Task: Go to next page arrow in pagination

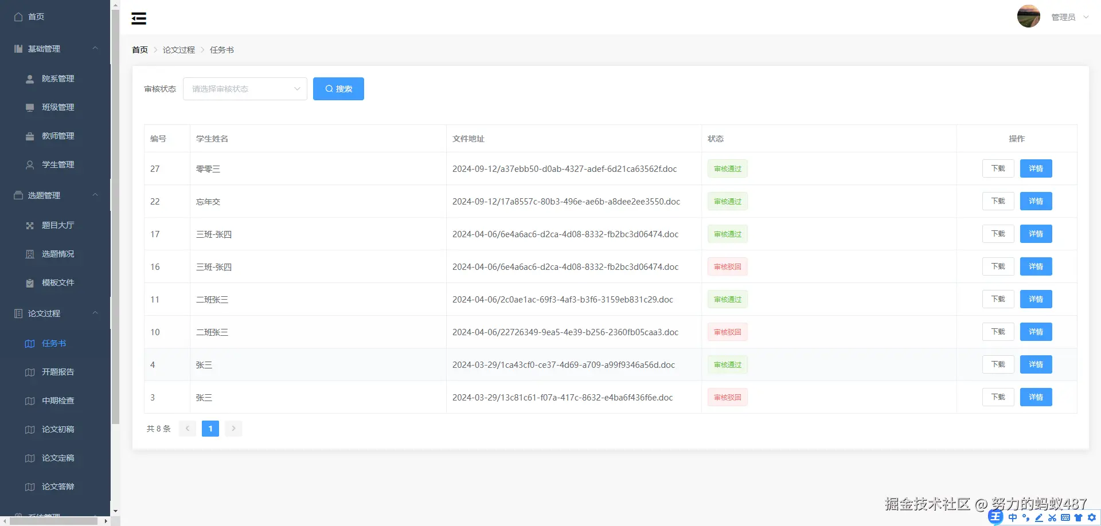Action: pos(233,429)
